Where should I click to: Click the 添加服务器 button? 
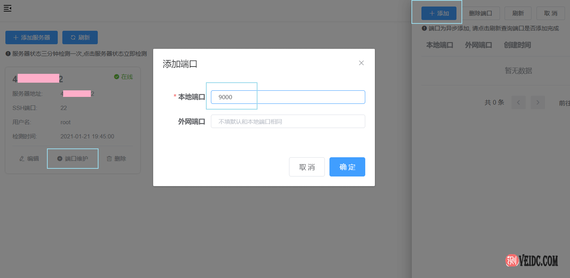coord(32,38)
